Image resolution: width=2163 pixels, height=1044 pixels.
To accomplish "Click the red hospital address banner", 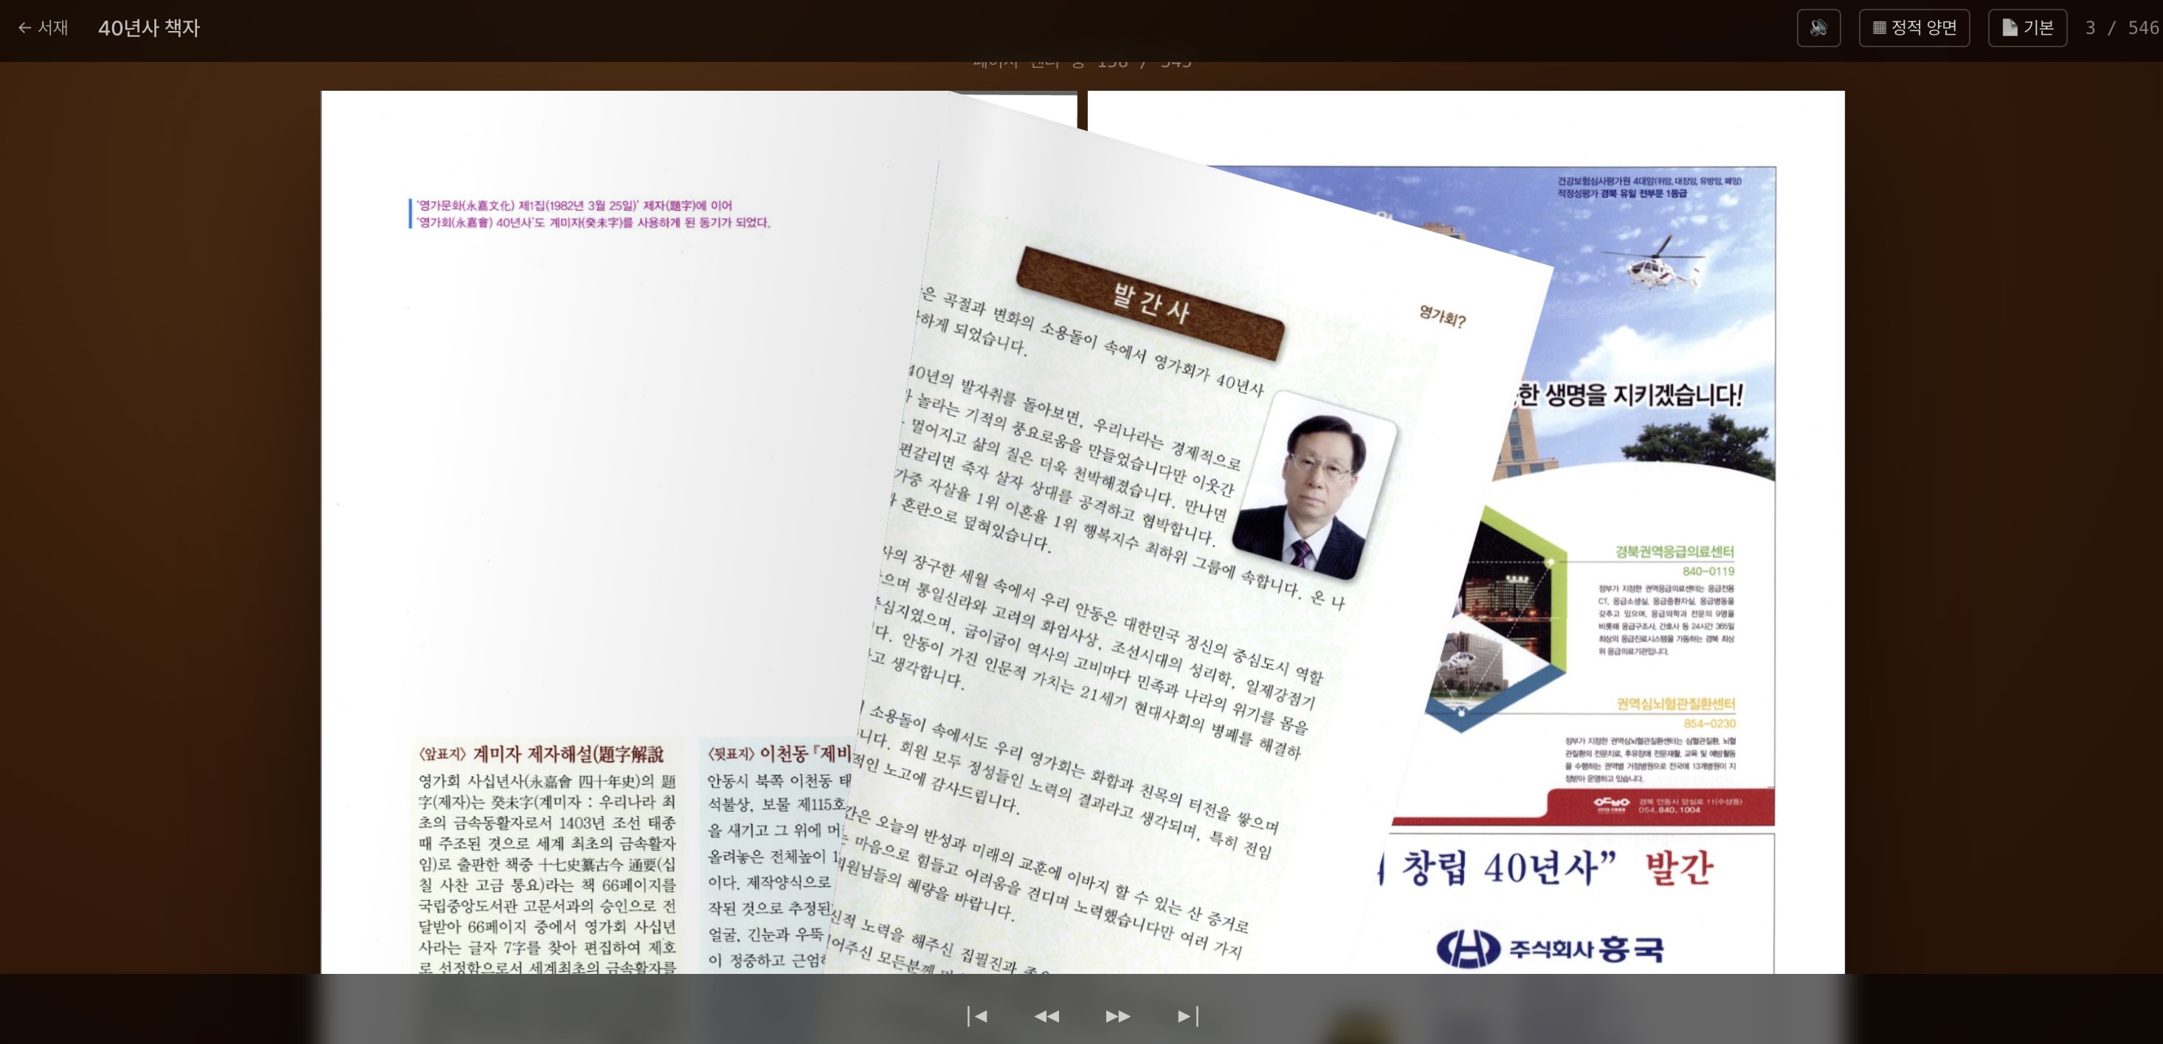I will [x=1584, y=806].
